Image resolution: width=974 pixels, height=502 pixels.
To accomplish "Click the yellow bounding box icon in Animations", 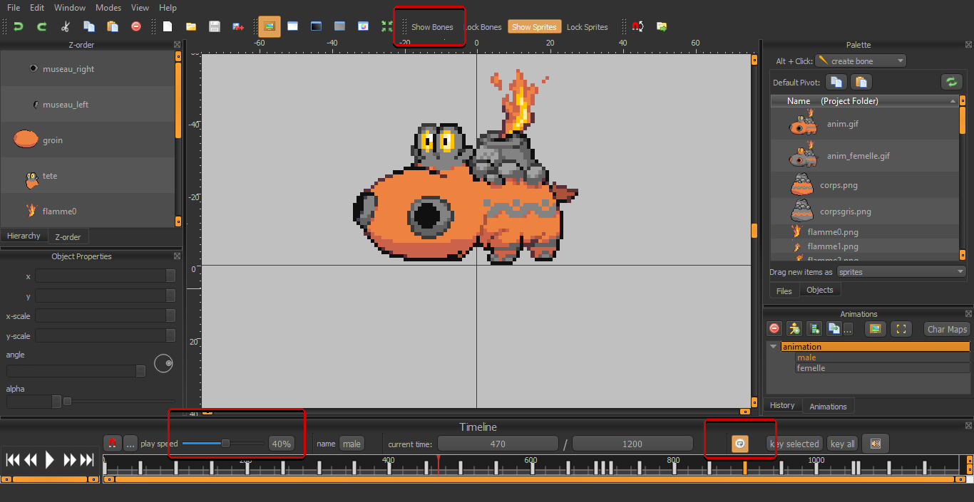I will pyautogui.click(x=902, y=328).
